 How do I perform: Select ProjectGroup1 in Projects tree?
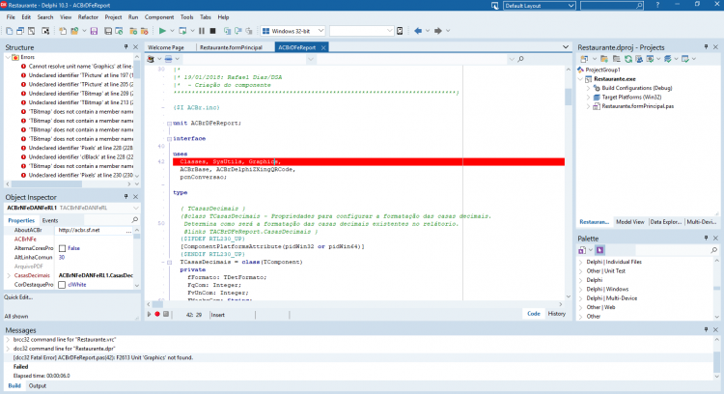tap(602, 70)
